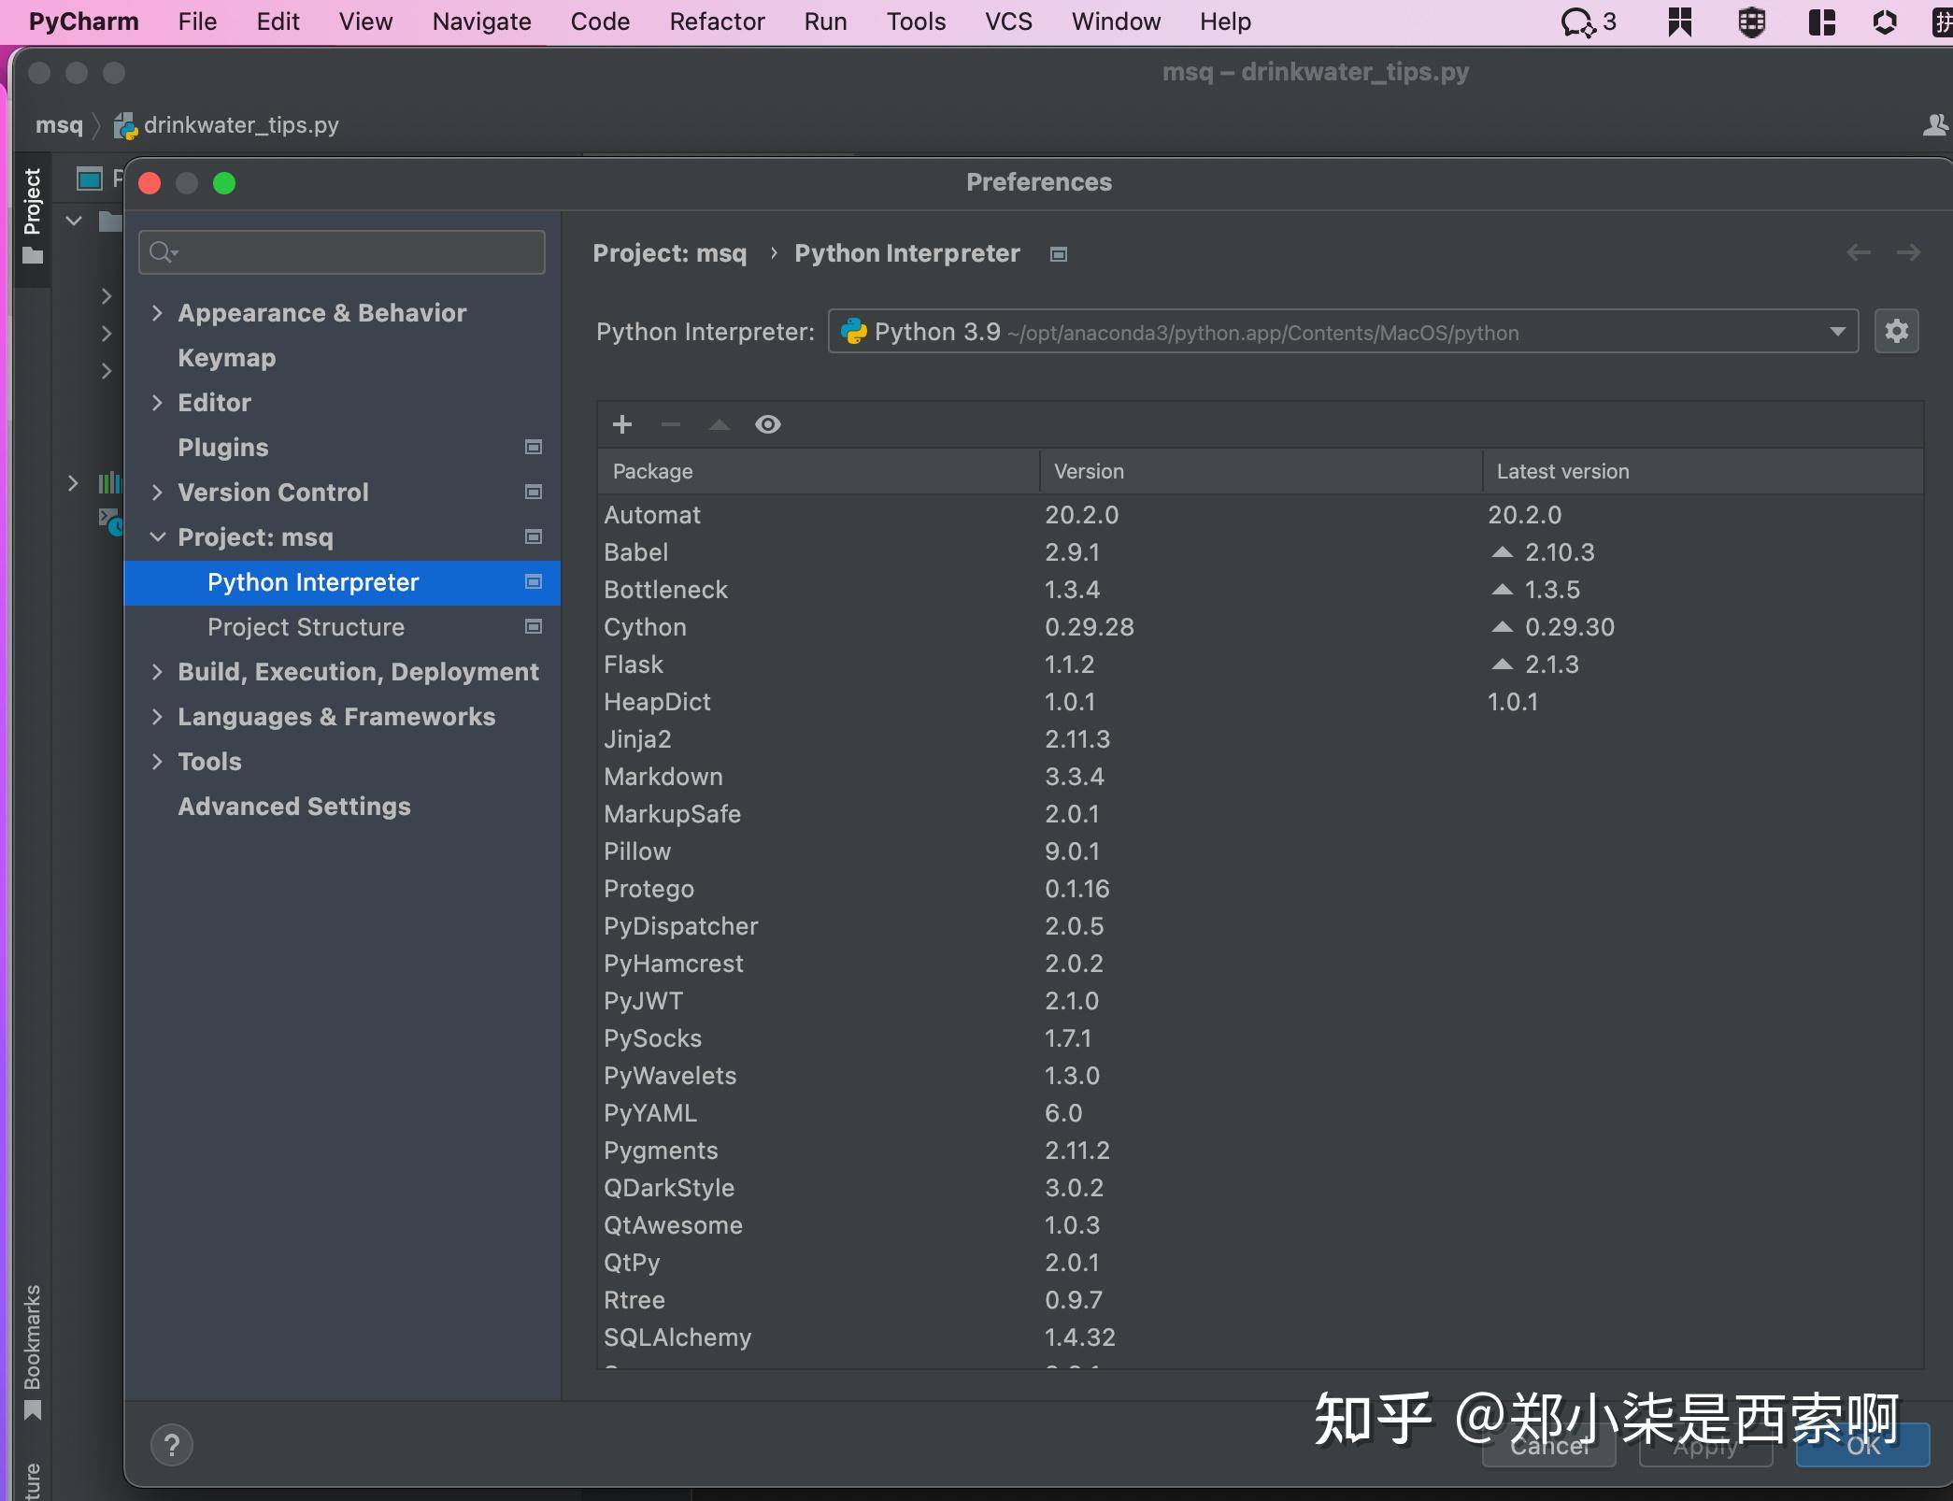This screenshot has height=1501, width=1953.
Task: Uninstall the selected package with the minus icon
Action: point(670,424)
